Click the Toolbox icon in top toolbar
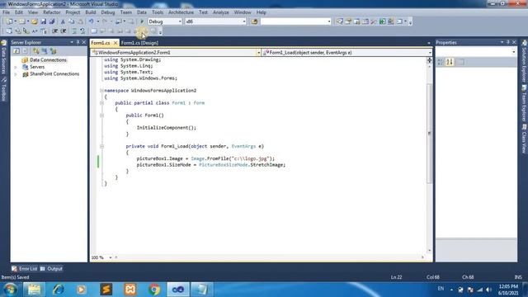528x297 pixels. click(374, 21)
